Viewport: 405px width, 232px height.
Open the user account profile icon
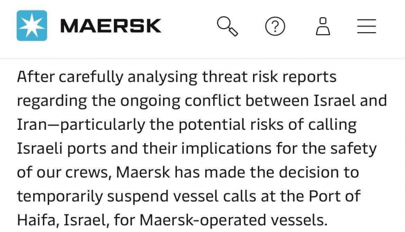[x=323, y=26]
